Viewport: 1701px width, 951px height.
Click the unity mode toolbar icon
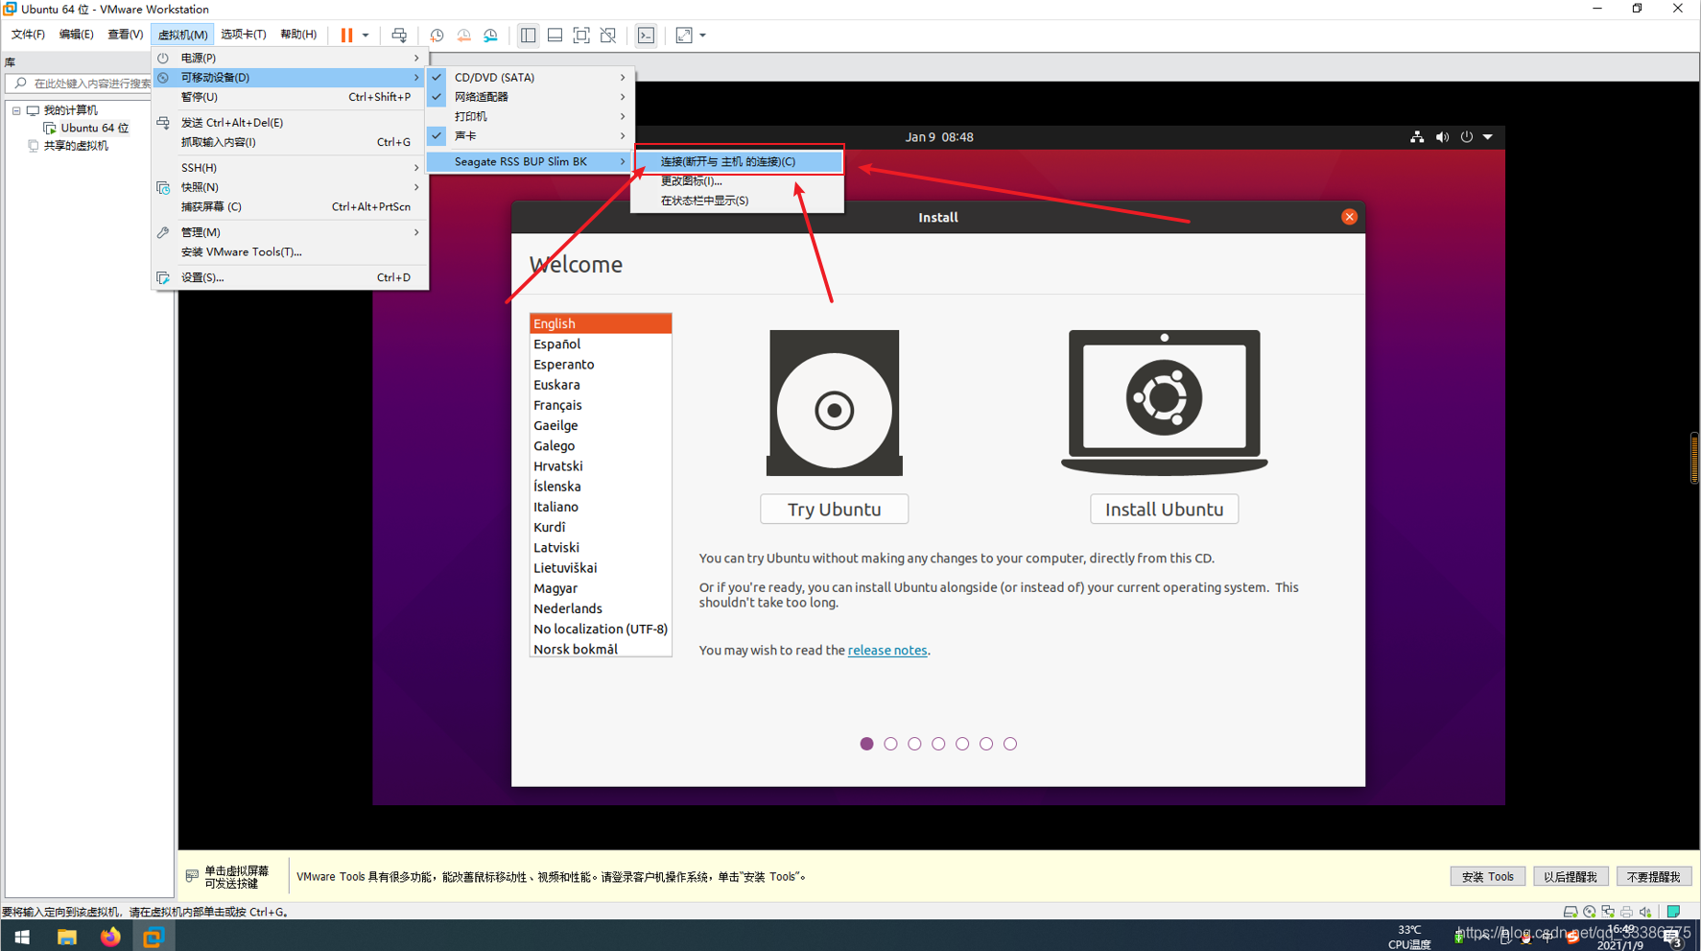pyautogui.click(x=608, y=36)
